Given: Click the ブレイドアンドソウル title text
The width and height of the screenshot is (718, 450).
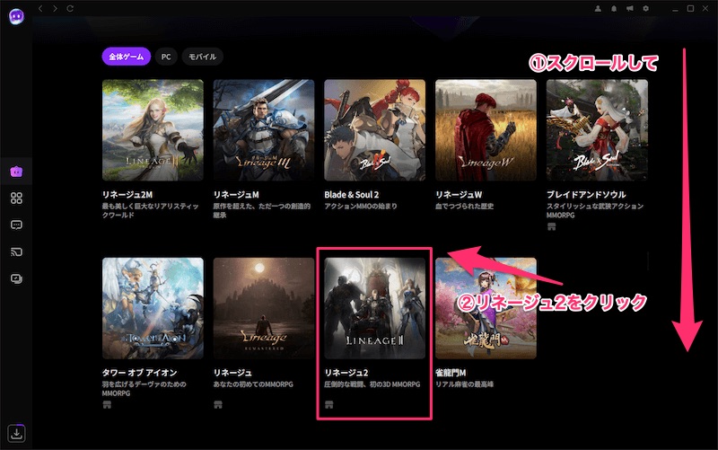Looking at the screenshot, I should (586, 194).
